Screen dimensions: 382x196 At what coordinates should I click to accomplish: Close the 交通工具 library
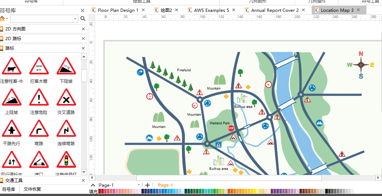pos(83,181)
